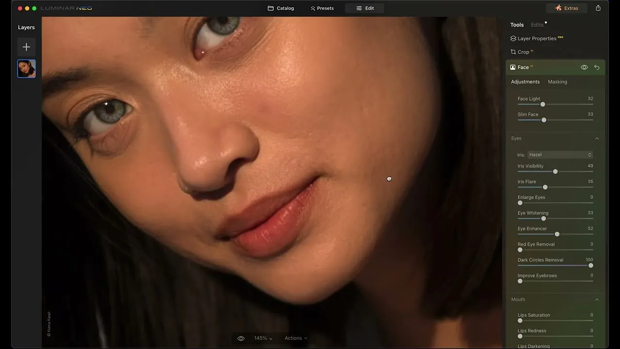Click the Eye Enhancer value 52

(x=590, y=228)
